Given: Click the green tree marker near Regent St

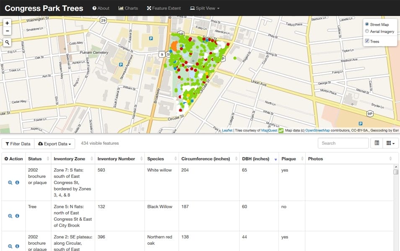Looking at the screenshot, I should (235, 58).
